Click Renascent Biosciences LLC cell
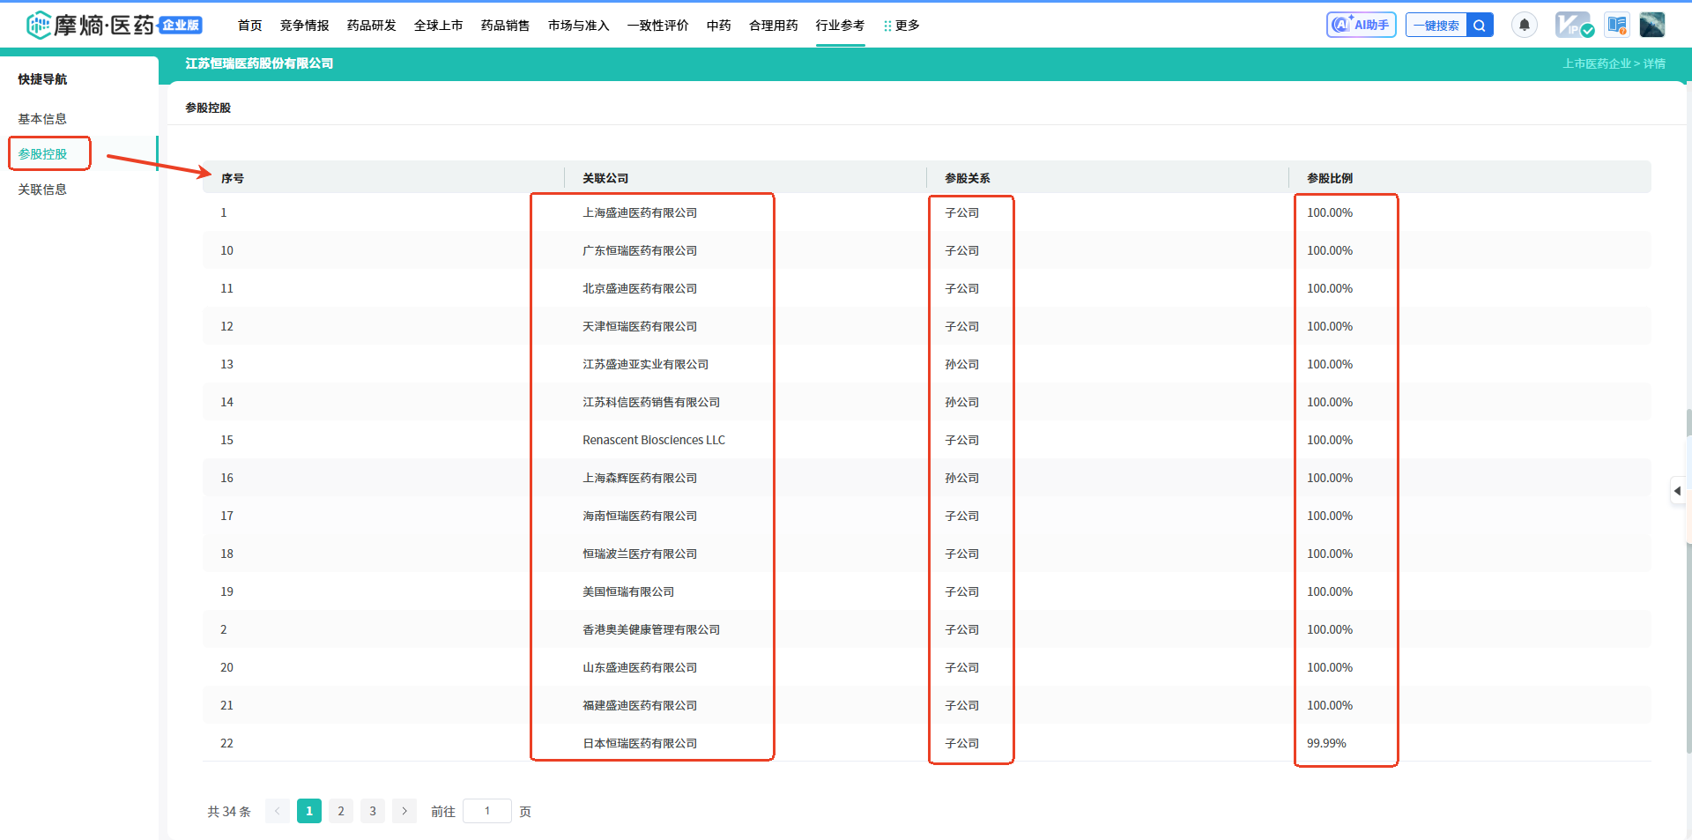This screenshot has width=1692, height=840. [654, 440]
